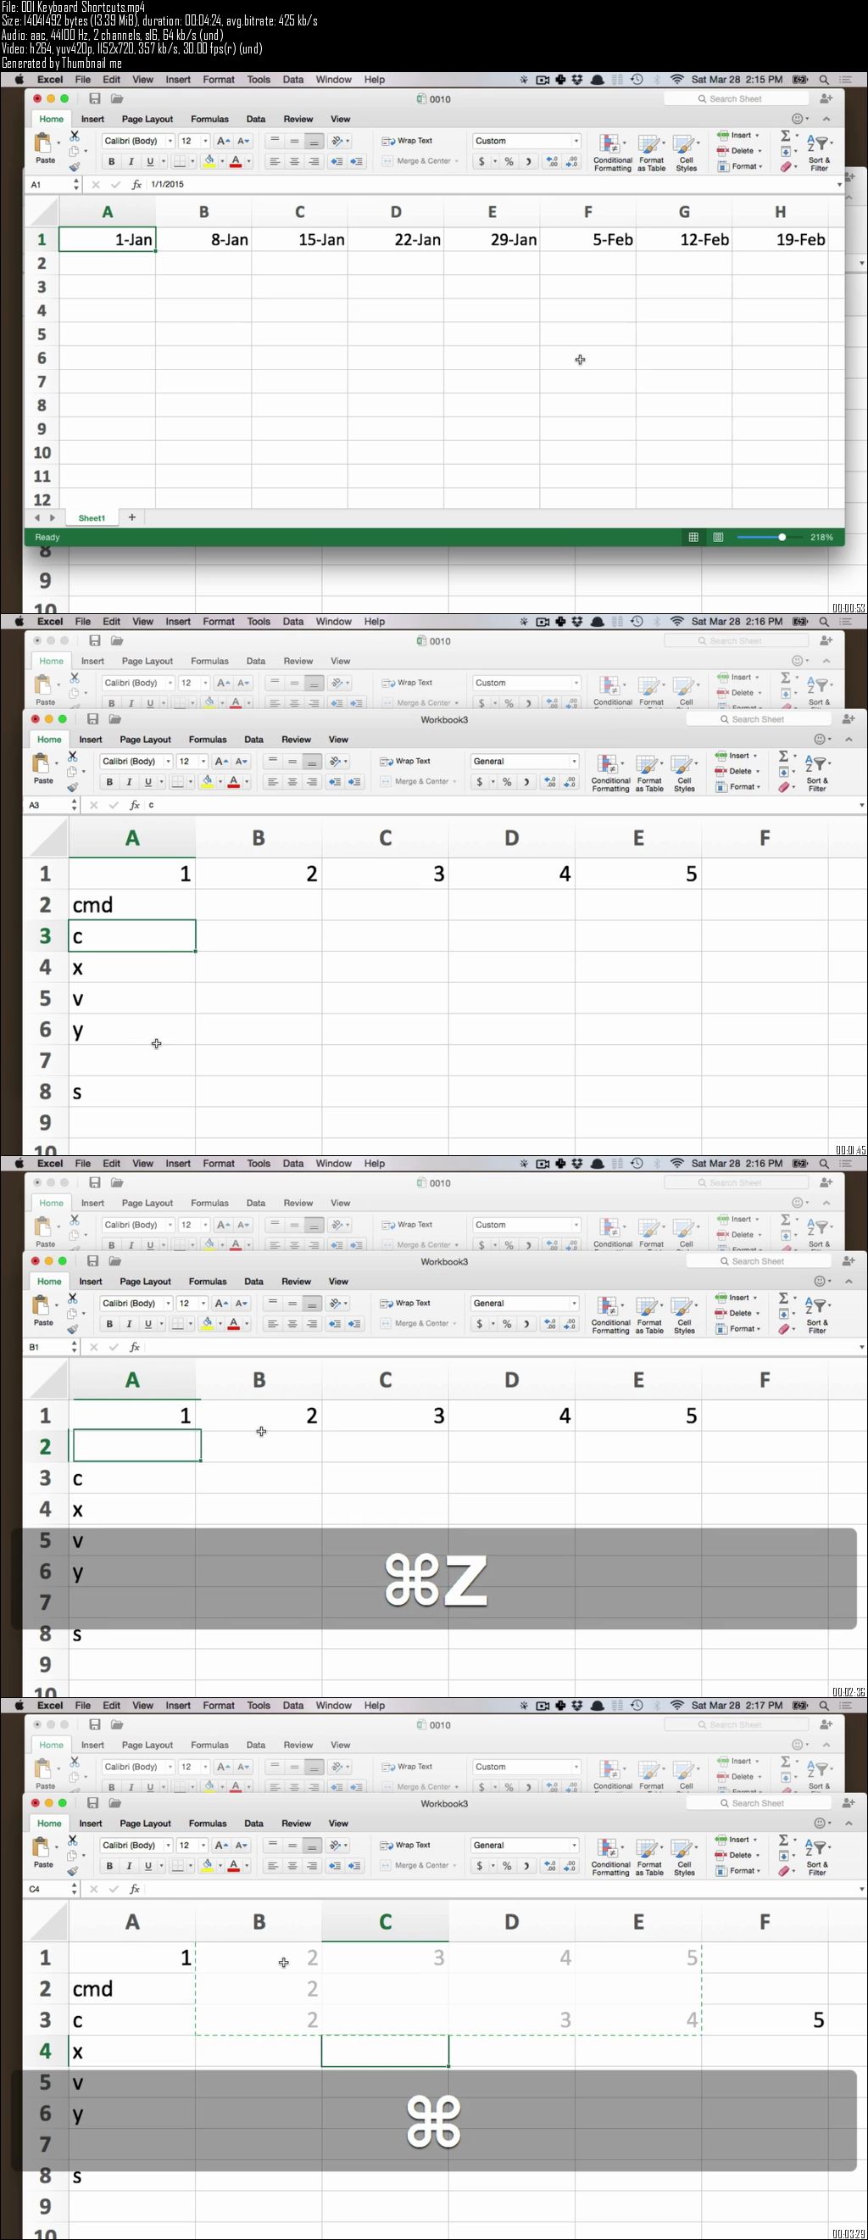The height and width of the screenshot is (2240, 868).
Task: Open Formulas ribbon tab in window showing 1-Jan dates
Action: [x=209, y=119]
